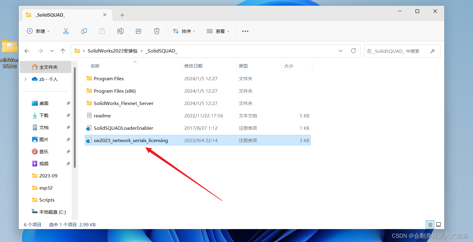Select the Program Files (x86) folder name

point(115,91)
